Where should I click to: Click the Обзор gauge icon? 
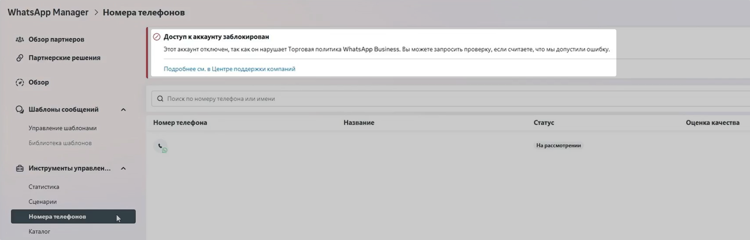pos(20,82)
